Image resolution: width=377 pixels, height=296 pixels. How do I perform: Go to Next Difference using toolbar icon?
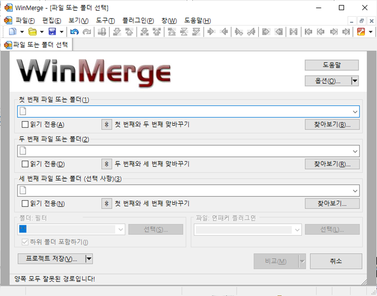(x=117, y=32)
